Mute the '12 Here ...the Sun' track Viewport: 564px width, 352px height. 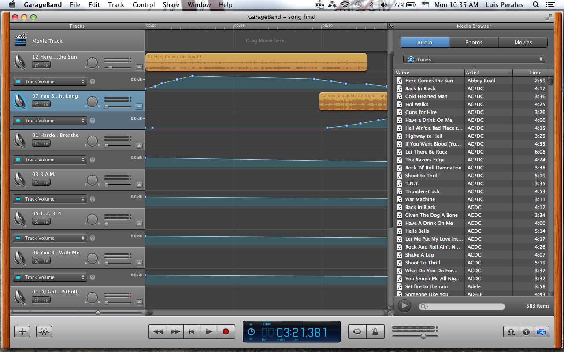coord(37,65)
